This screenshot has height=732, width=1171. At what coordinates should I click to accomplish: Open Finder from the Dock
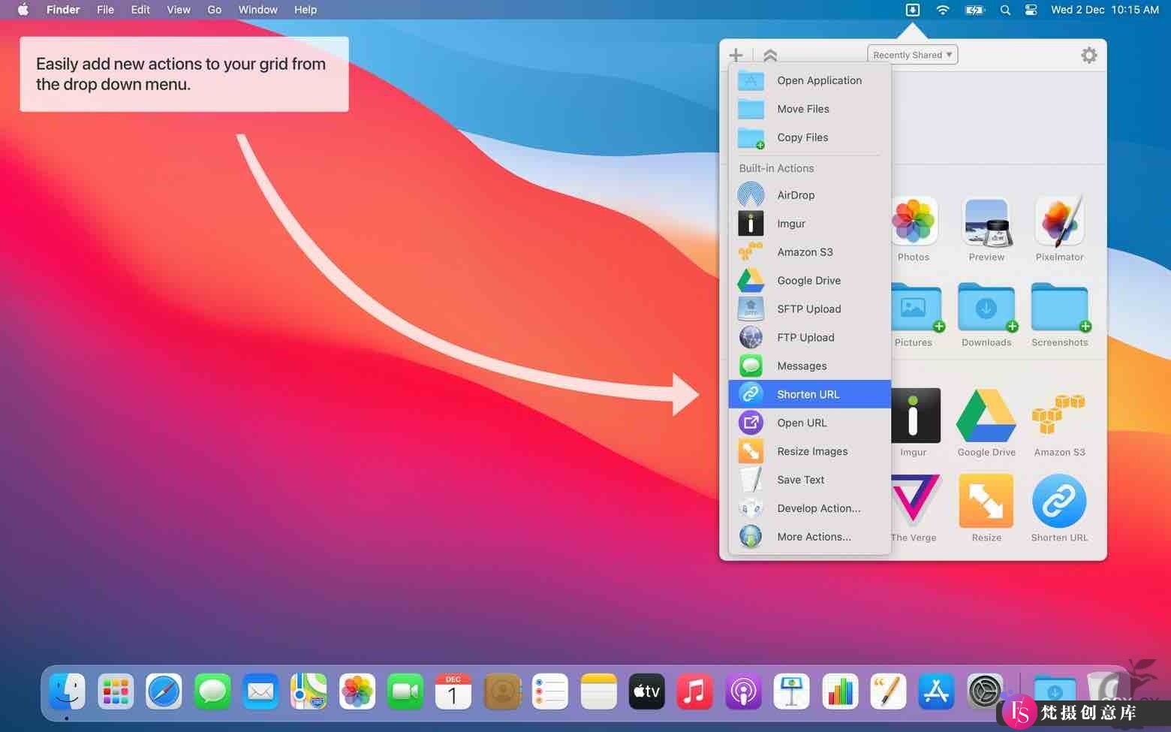click(x=68, y=691)
